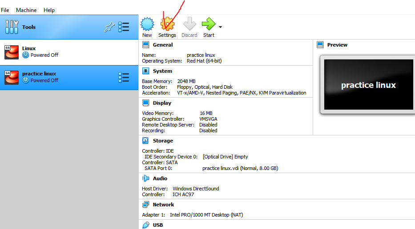
Task: Select the Linux virtual machine
Action: tap(69, 52)
